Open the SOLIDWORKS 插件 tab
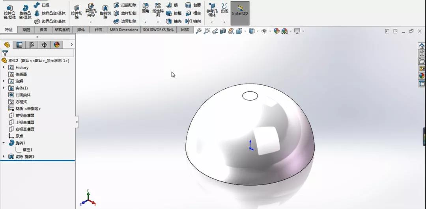The width and height of the screenshot is (426, 209). click(159, 30)
